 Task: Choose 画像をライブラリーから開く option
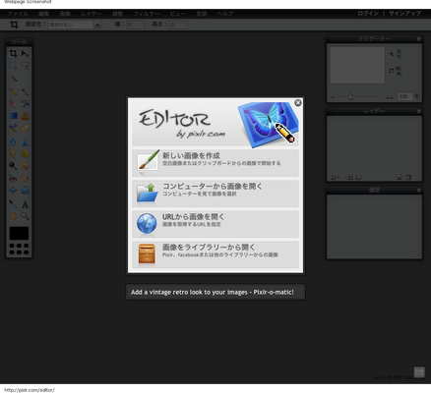coord(215,254)
